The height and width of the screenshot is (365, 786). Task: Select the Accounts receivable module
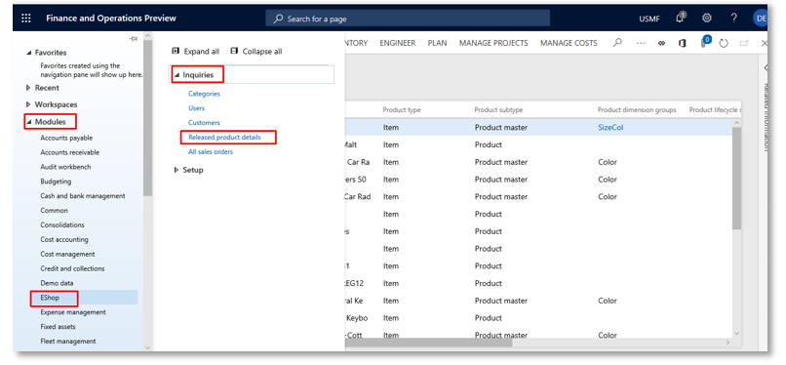69,152
